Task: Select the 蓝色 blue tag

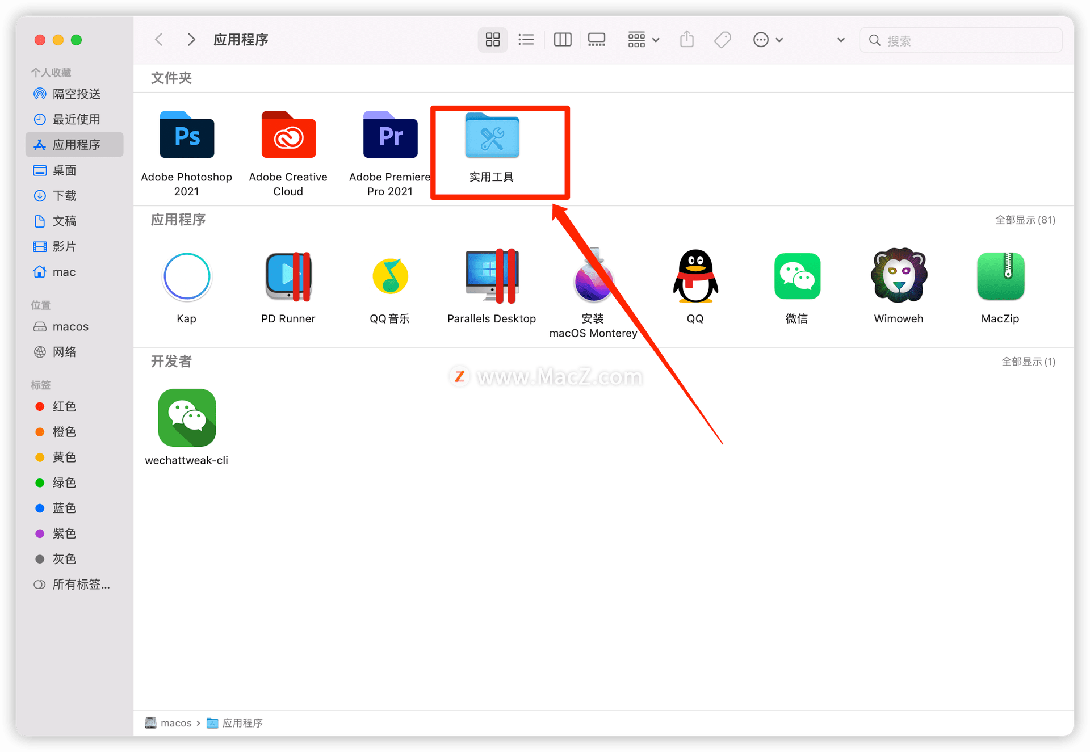Action: coord(74,508)
